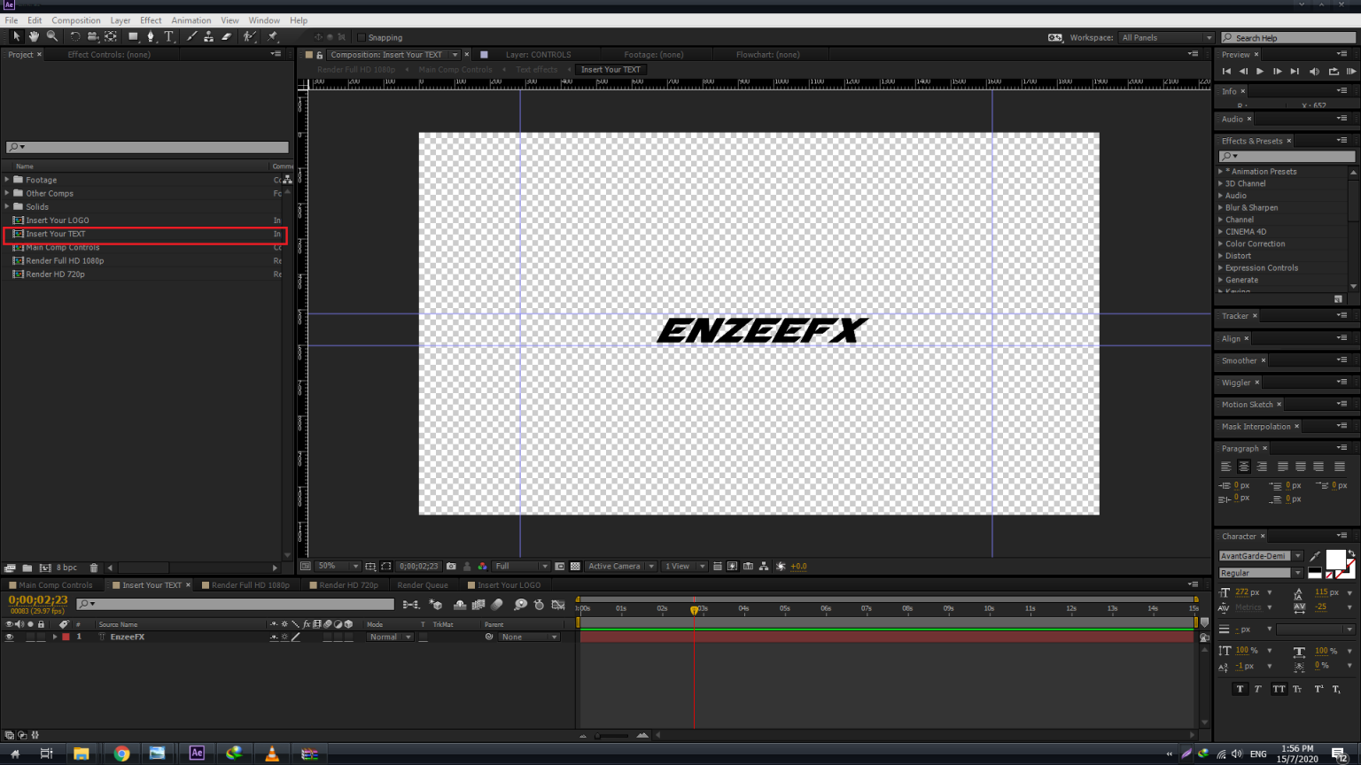Open the 50% magnification dropdown
1361x765 pixels.
tap(337, 566)
